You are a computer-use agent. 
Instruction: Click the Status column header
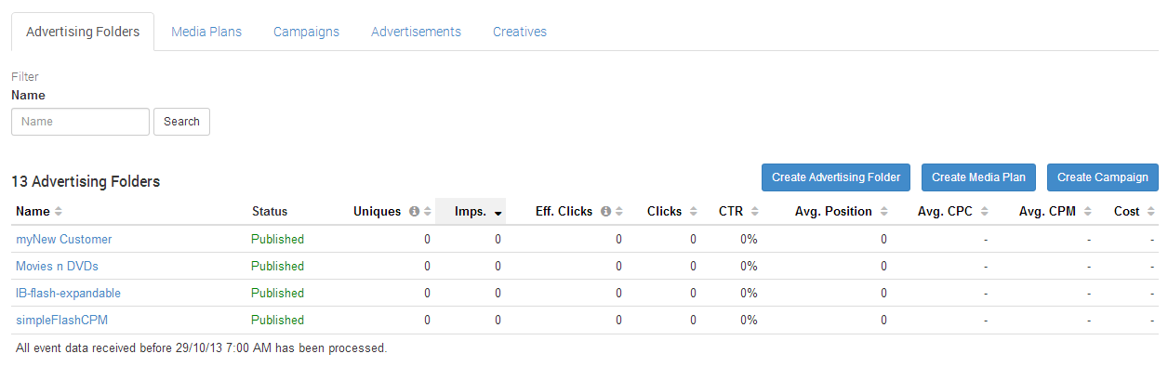click(270, 212)
